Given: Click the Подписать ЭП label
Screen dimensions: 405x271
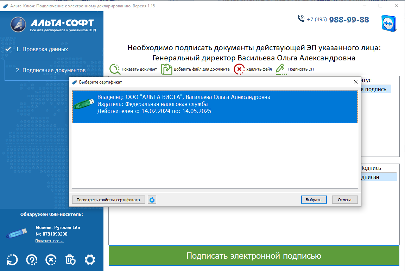Looking at the screenshot, I should [301, 69].
